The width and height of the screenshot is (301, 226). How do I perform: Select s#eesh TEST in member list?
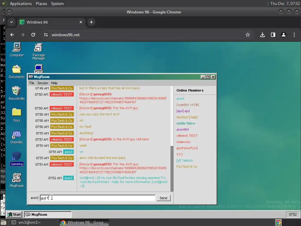tap(187, 136)
